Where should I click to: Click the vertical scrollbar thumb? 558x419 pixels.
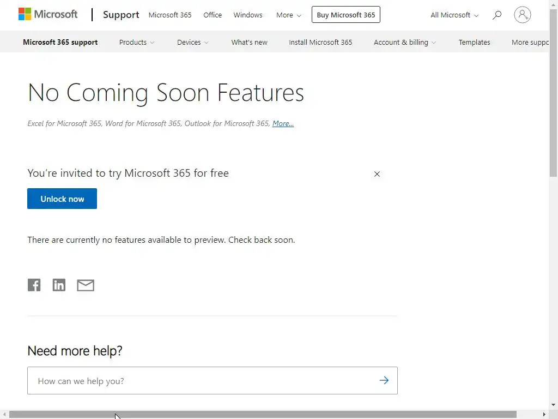553,93
